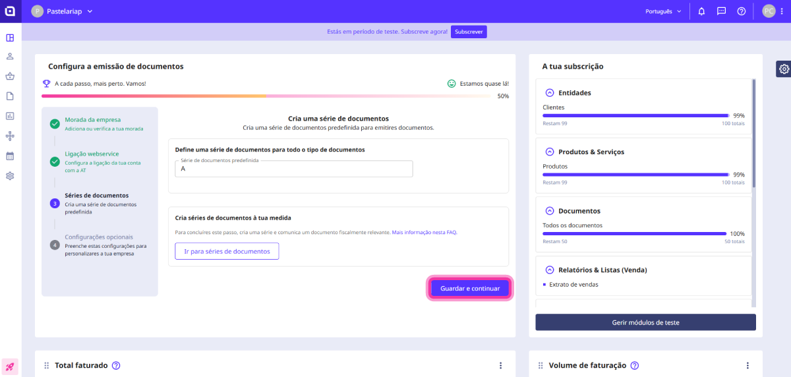
Task: Click help icon next to Volume de faturação
Action: tap(635, 365)
